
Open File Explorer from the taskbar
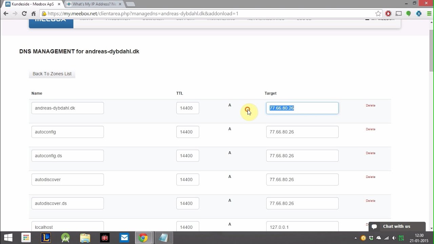point(85,238)
